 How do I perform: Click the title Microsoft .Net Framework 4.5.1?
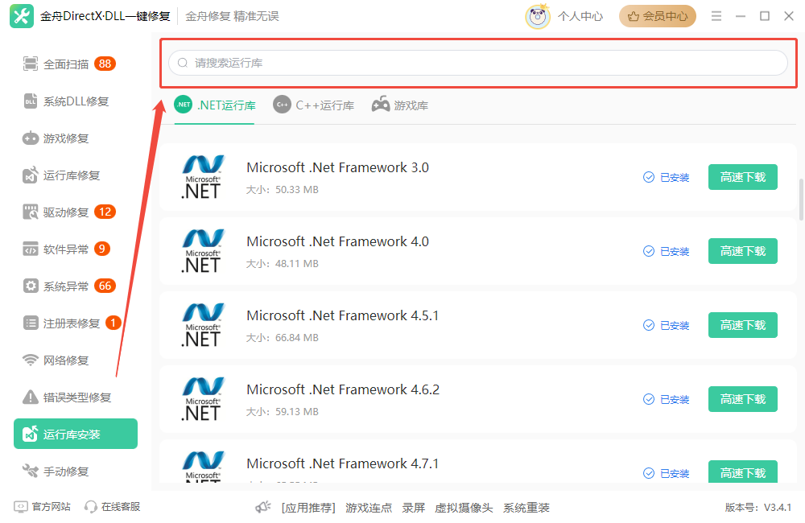(342, 315)
